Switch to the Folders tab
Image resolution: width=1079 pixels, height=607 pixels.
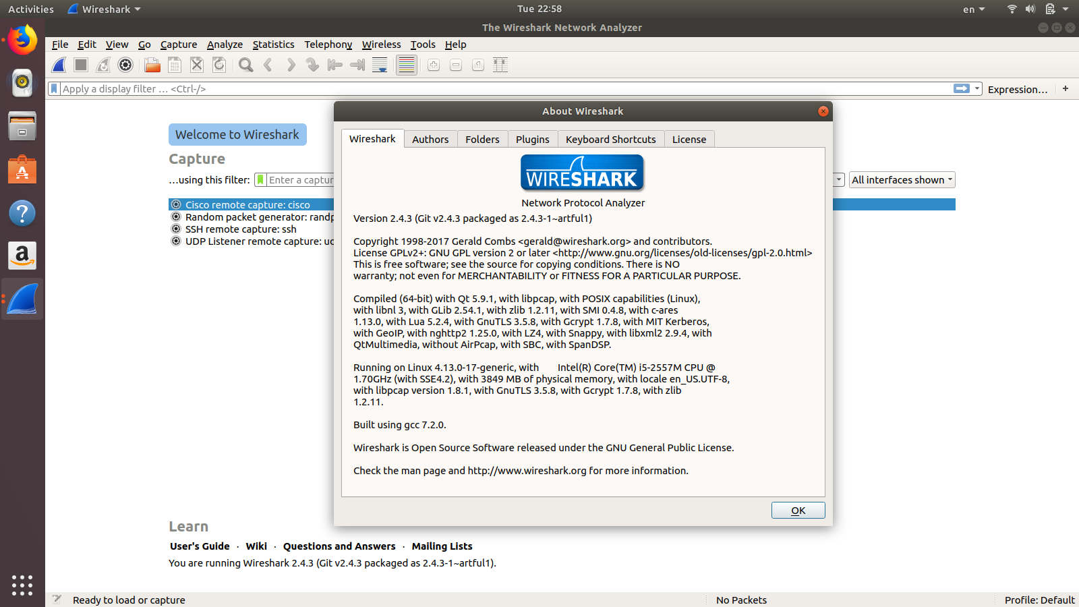point(482,139)
